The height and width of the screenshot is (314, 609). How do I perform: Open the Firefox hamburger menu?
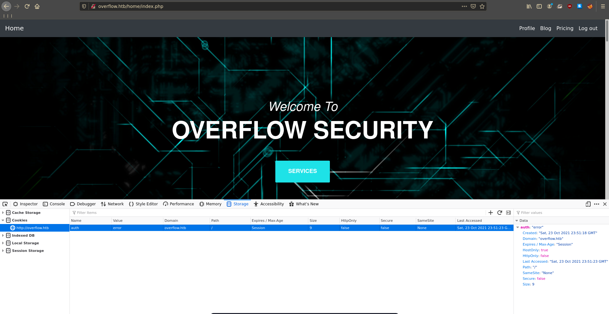point(603,6)
